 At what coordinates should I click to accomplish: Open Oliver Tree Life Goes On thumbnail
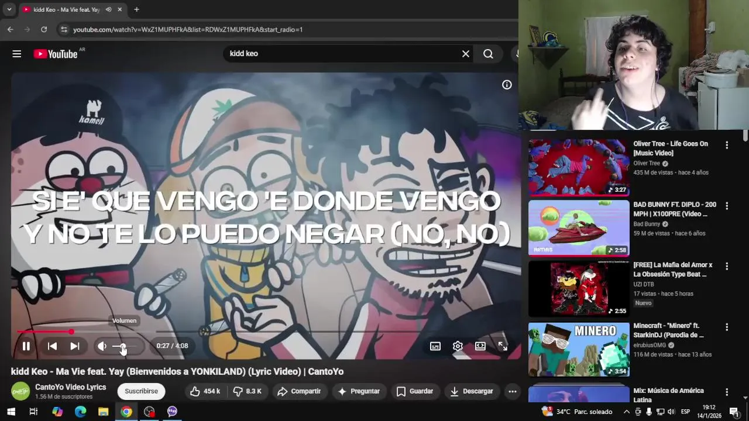(x=579, y=167)
